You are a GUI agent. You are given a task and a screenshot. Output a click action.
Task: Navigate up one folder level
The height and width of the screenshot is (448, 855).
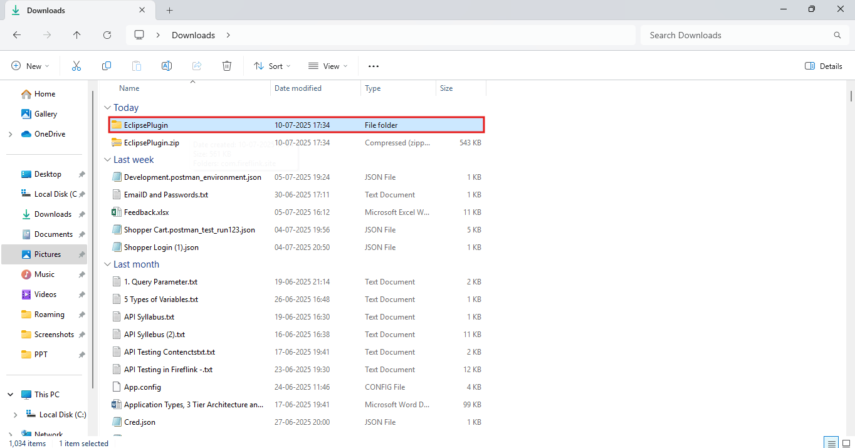[77, 35]
